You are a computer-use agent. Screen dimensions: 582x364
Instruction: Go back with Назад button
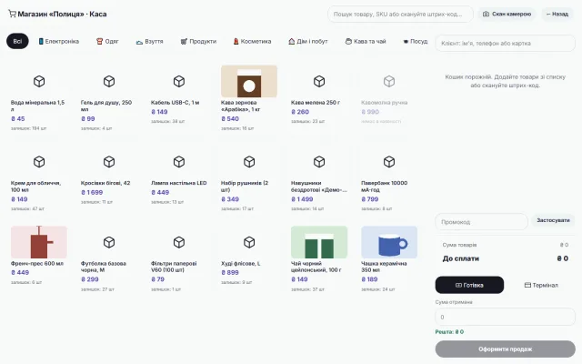point(557,15)
